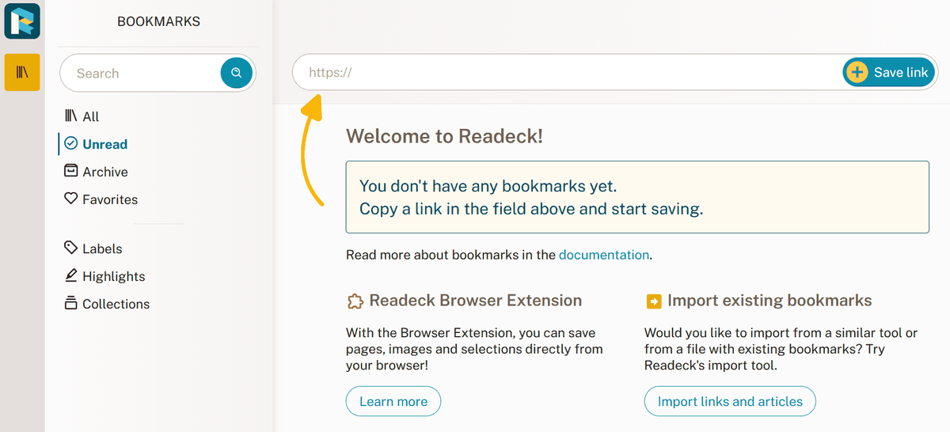The image size is (950, 432).
Task: Click the Labels tag icon
Action: tap(71, 248)
